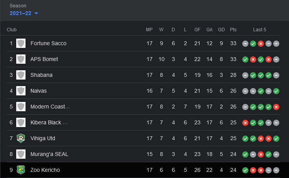Click Fortune Sacco's red loss icon
289x178 pixels.
tap(261, 44)
